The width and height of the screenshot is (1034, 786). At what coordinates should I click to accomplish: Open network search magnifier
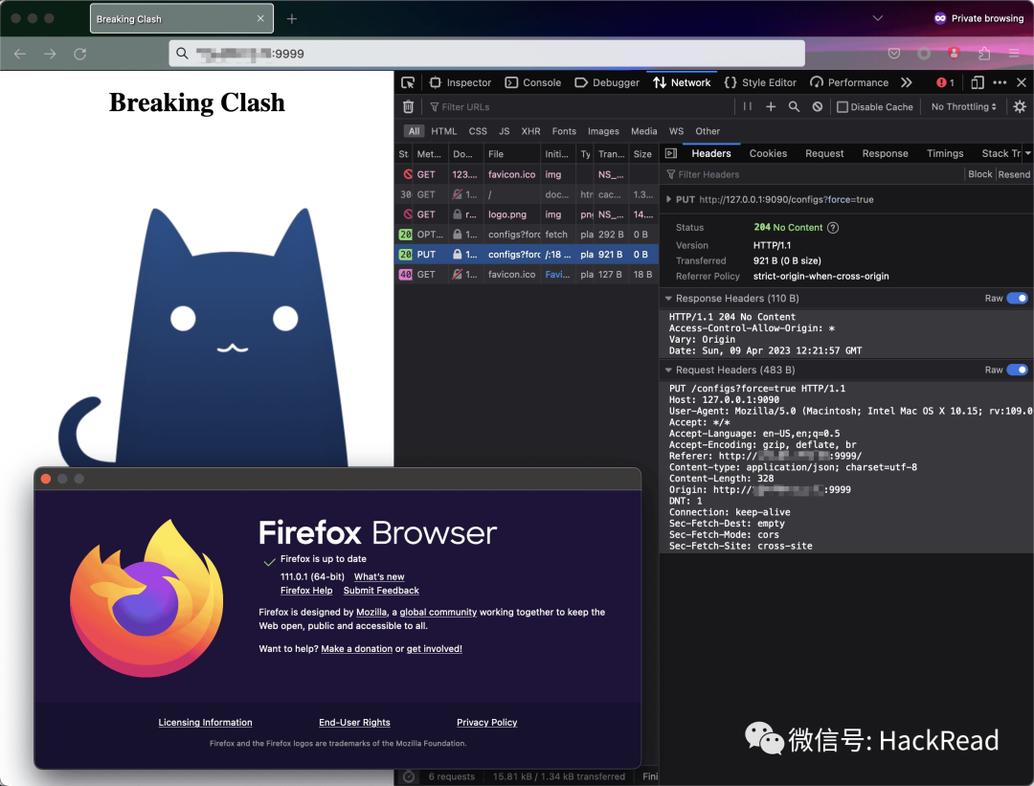pyautogui.click(x=794, y=106)
